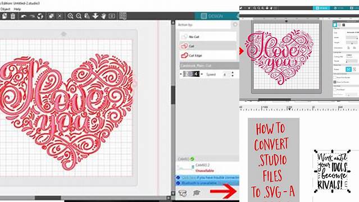Increase Speed with the up stepper
Screen dimensions: 359x202
click(x=233, y=73)
